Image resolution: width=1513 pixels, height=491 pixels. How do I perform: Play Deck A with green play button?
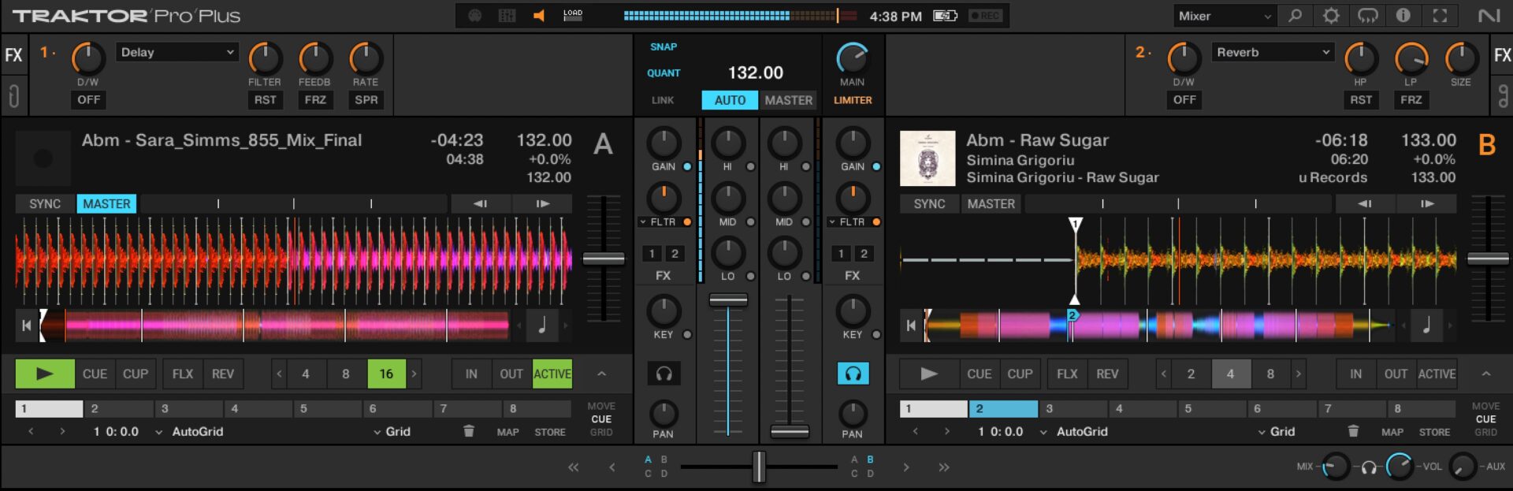coord(45,374)
